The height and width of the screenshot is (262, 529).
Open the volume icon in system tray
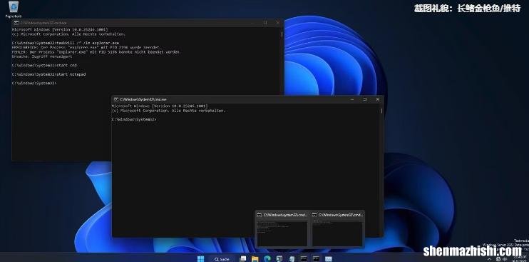pyautogui.click(x=504, y=259)
